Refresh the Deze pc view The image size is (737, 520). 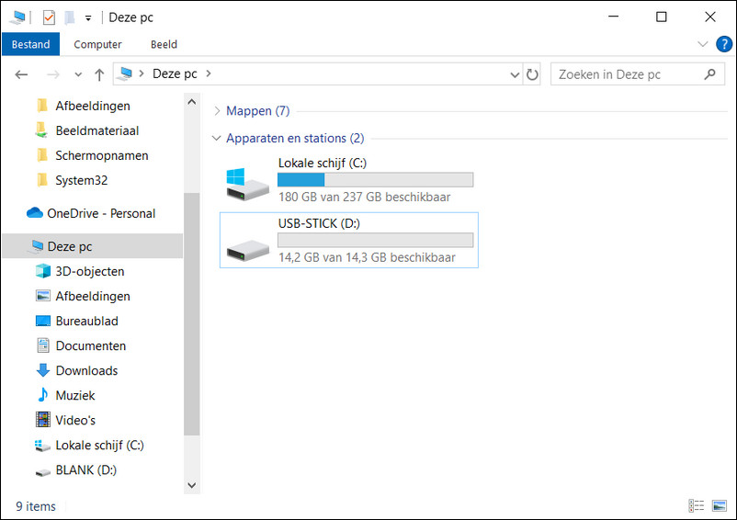(x=532, y=74)
